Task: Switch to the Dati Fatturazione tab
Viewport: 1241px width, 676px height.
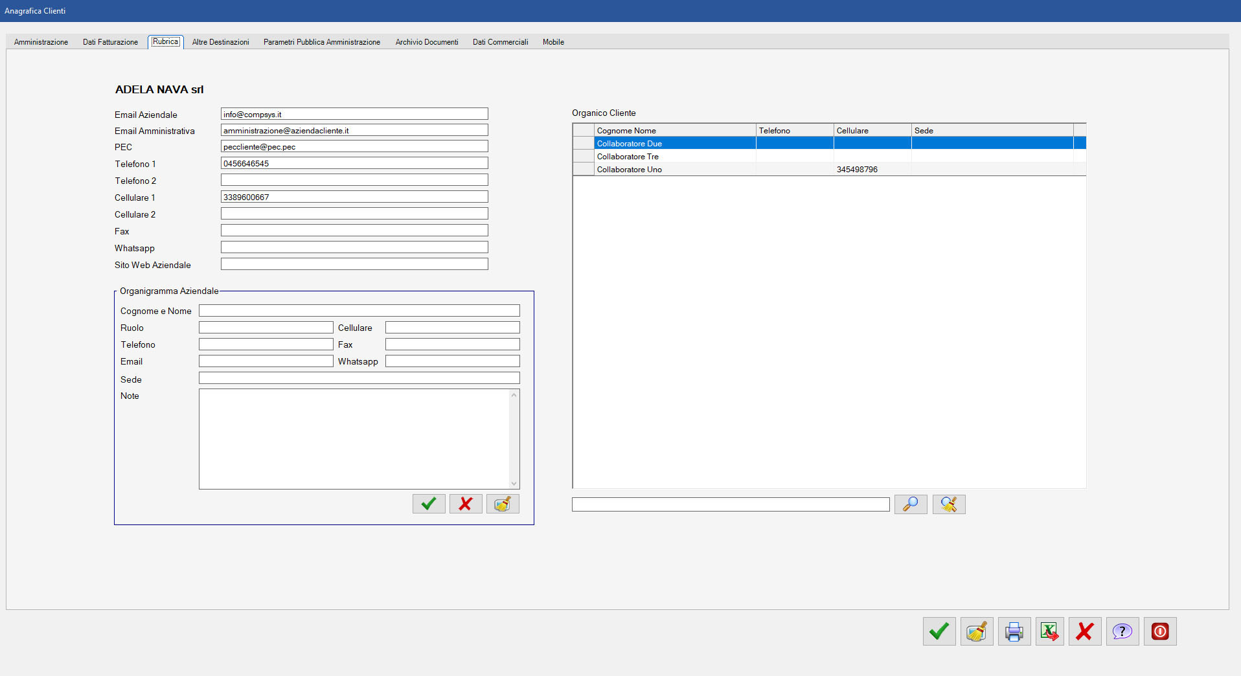Action: click(x=110, y=42)
